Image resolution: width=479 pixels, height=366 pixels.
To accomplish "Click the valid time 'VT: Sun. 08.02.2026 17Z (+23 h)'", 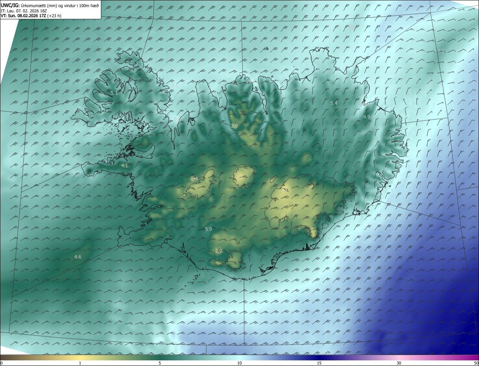I will [31, 16].
